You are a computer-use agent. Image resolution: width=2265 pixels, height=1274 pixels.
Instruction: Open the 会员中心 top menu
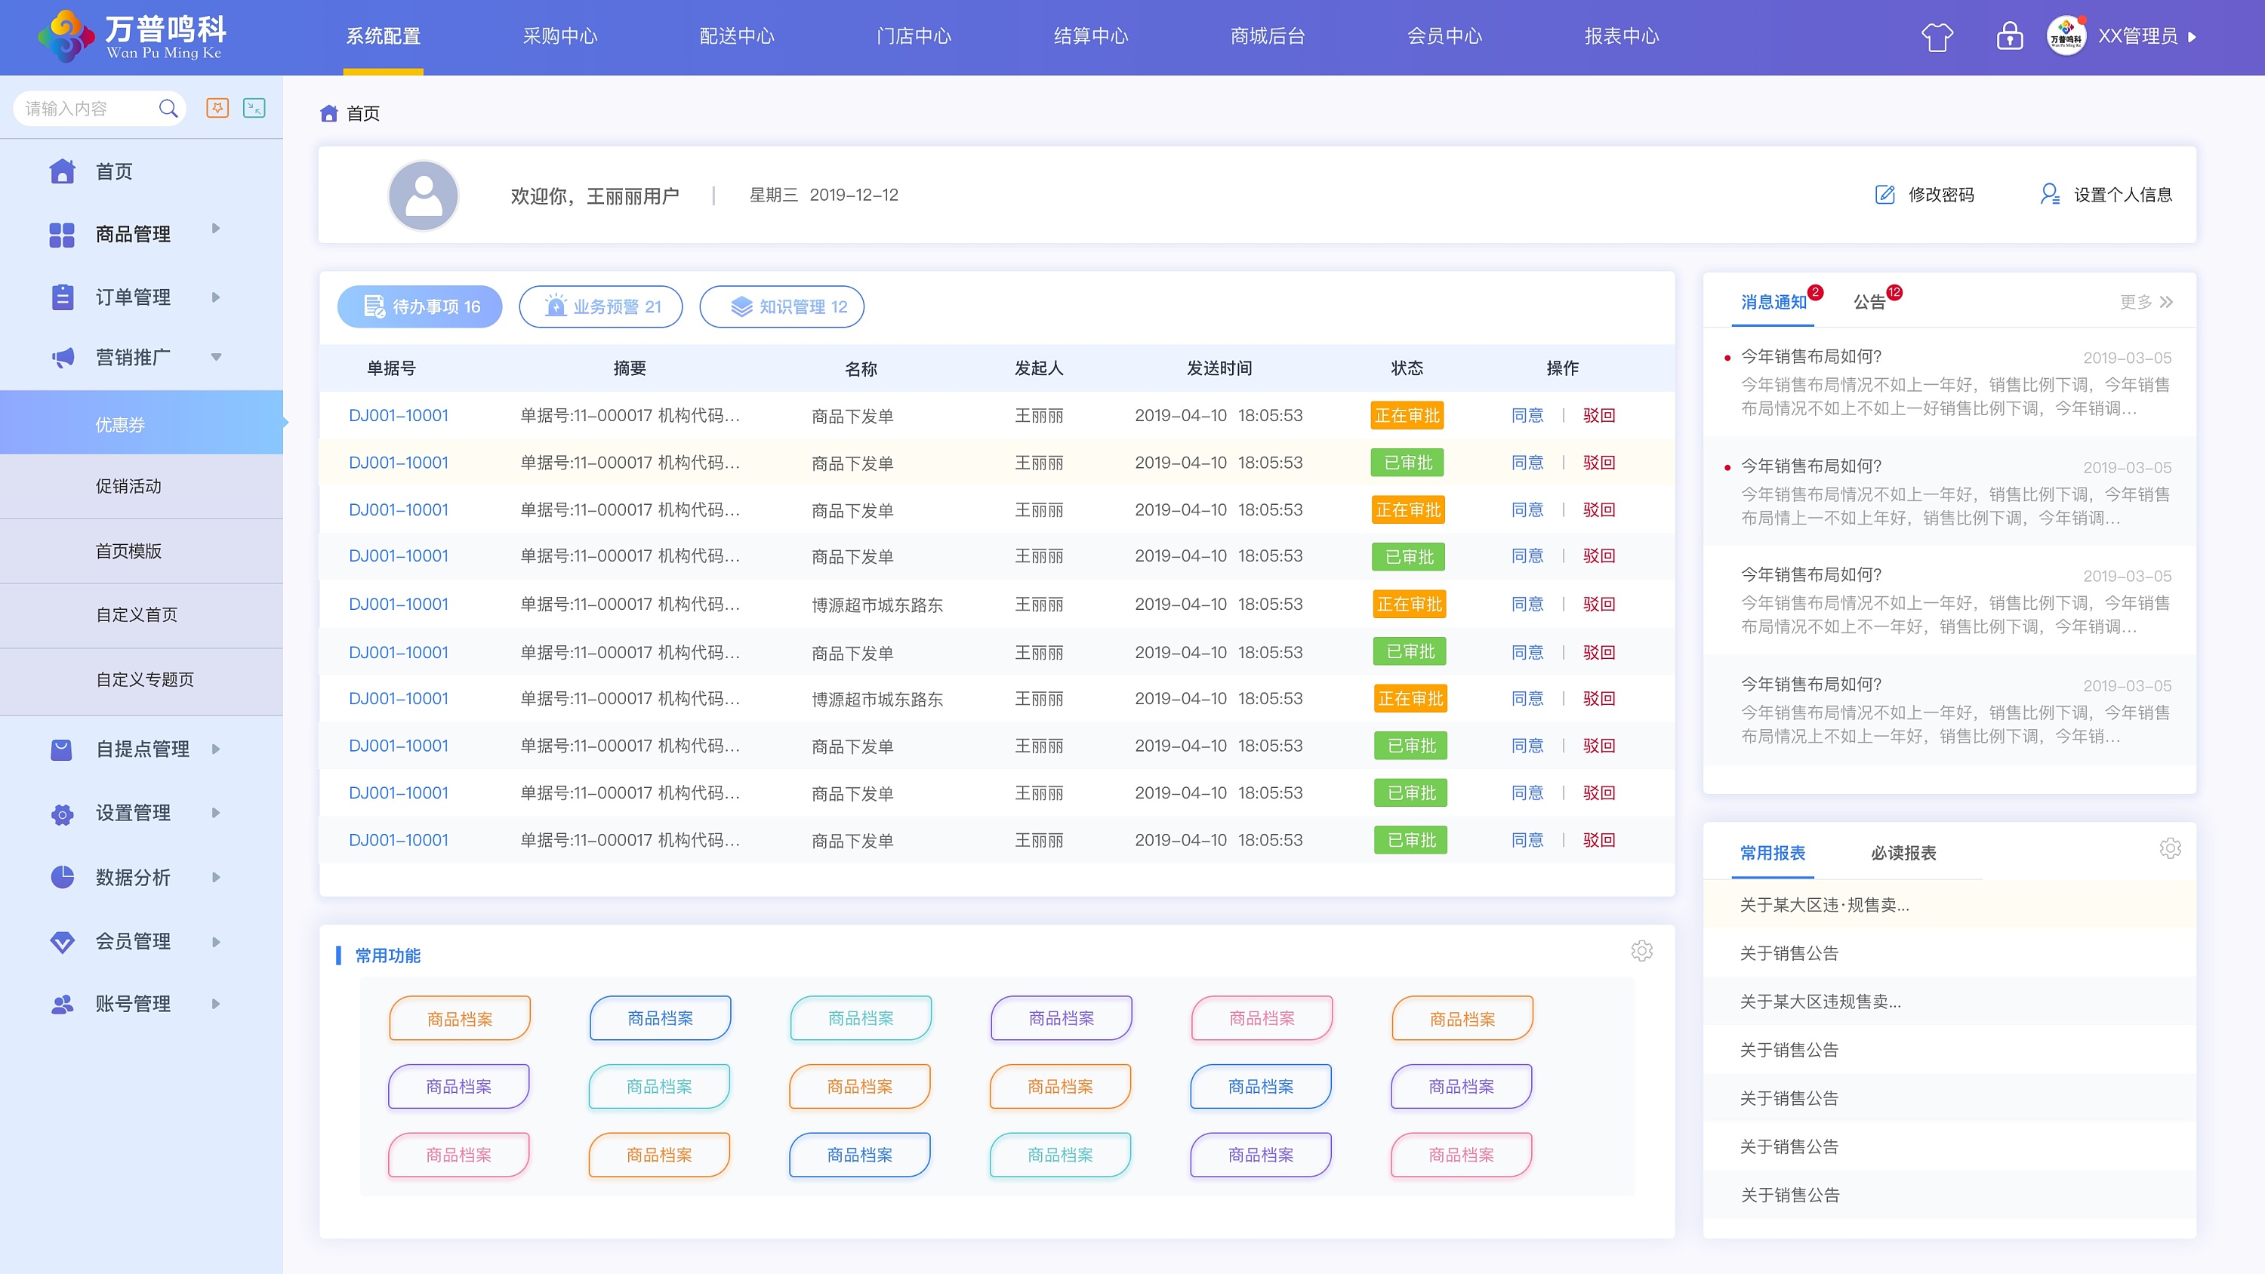tap(1444, 37)
